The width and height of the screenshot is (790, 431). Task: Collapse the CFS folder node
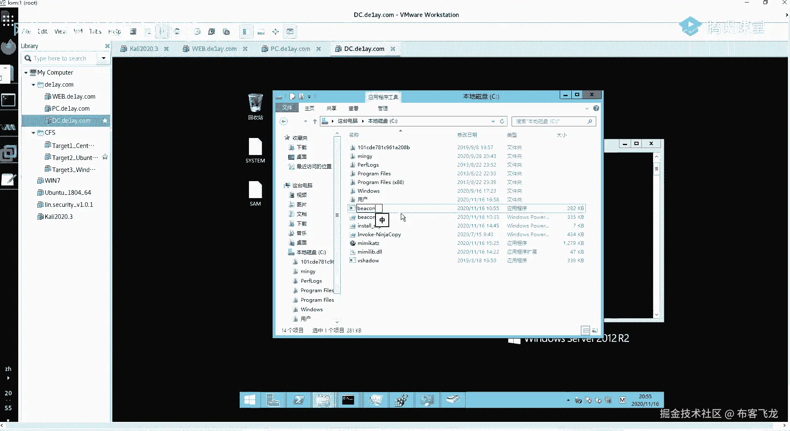click(33, 133)
